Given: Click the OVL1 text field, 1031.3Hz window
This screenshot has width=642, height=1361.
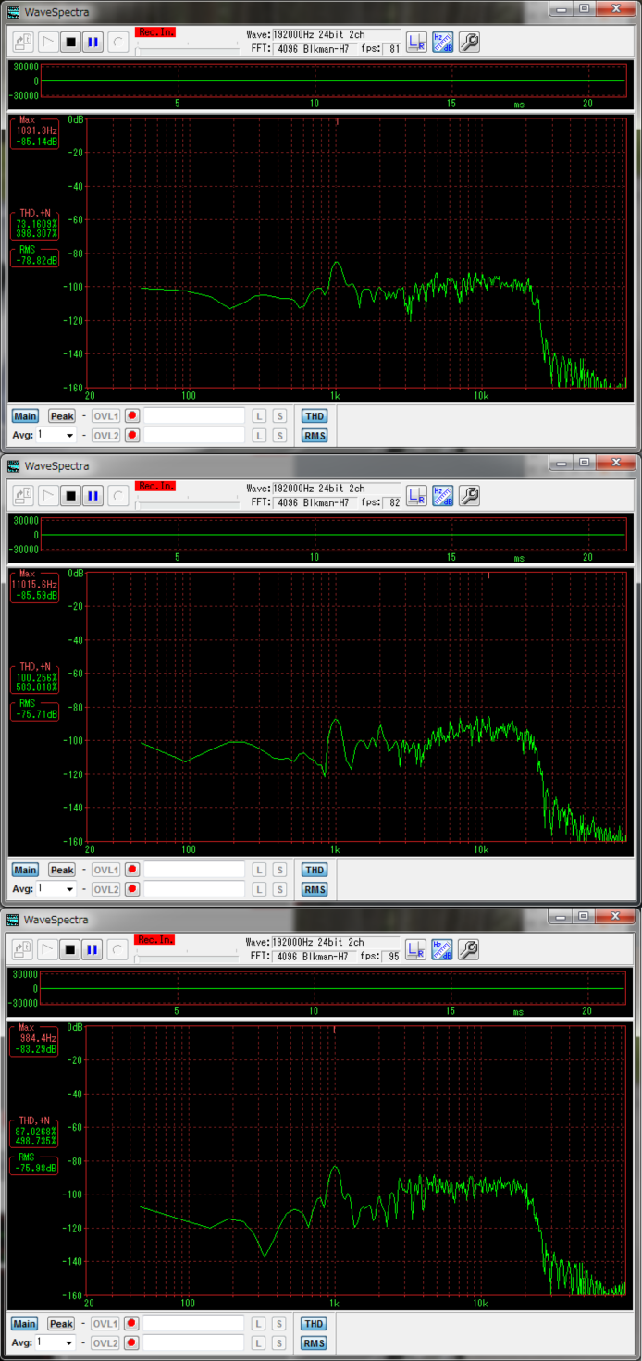Looking at the screenshot, I should pyautogui.click(x=194, y=416).
